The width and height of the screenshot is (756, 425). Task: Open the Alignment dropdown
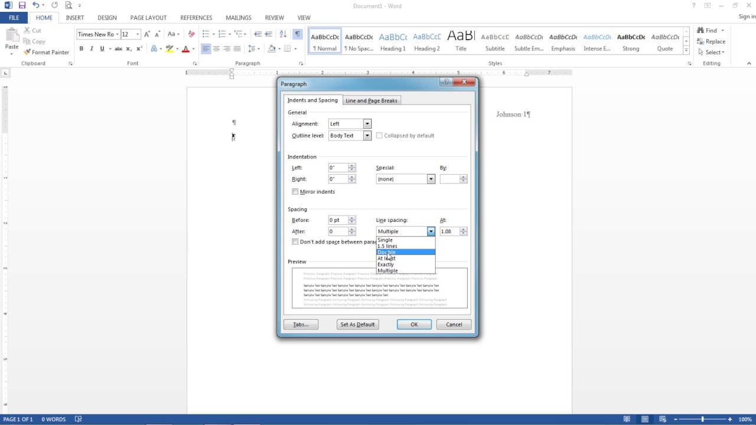click(x=367, y=124)
